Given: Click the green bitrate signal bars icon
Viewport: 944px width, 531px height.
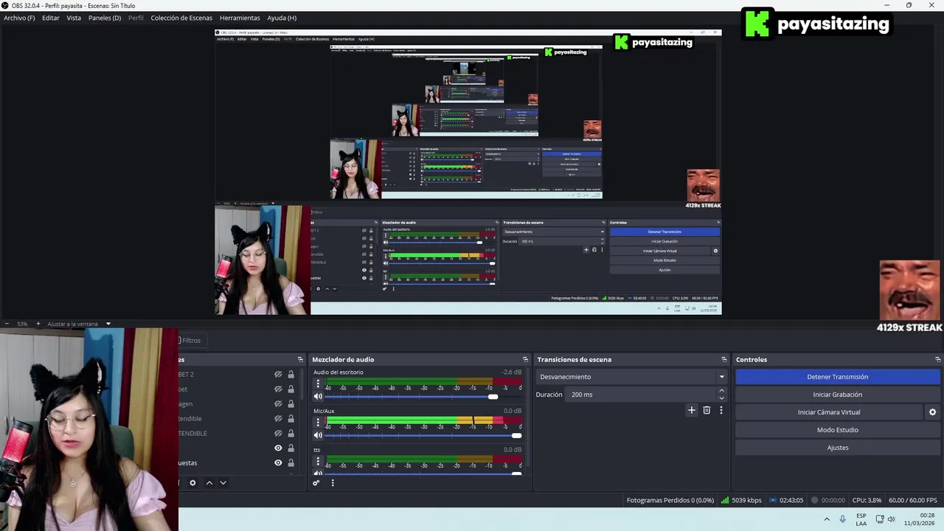Looking at the screenshot, I should (x=725, y=500).
